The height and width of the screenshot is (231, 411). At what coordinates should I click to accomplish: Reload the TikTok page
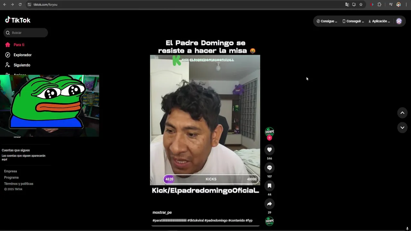tap(20, 4)
